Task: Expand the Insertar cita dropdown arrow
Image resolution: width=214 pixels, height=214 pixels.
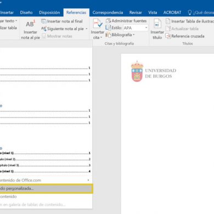Action: coord(101,38)
